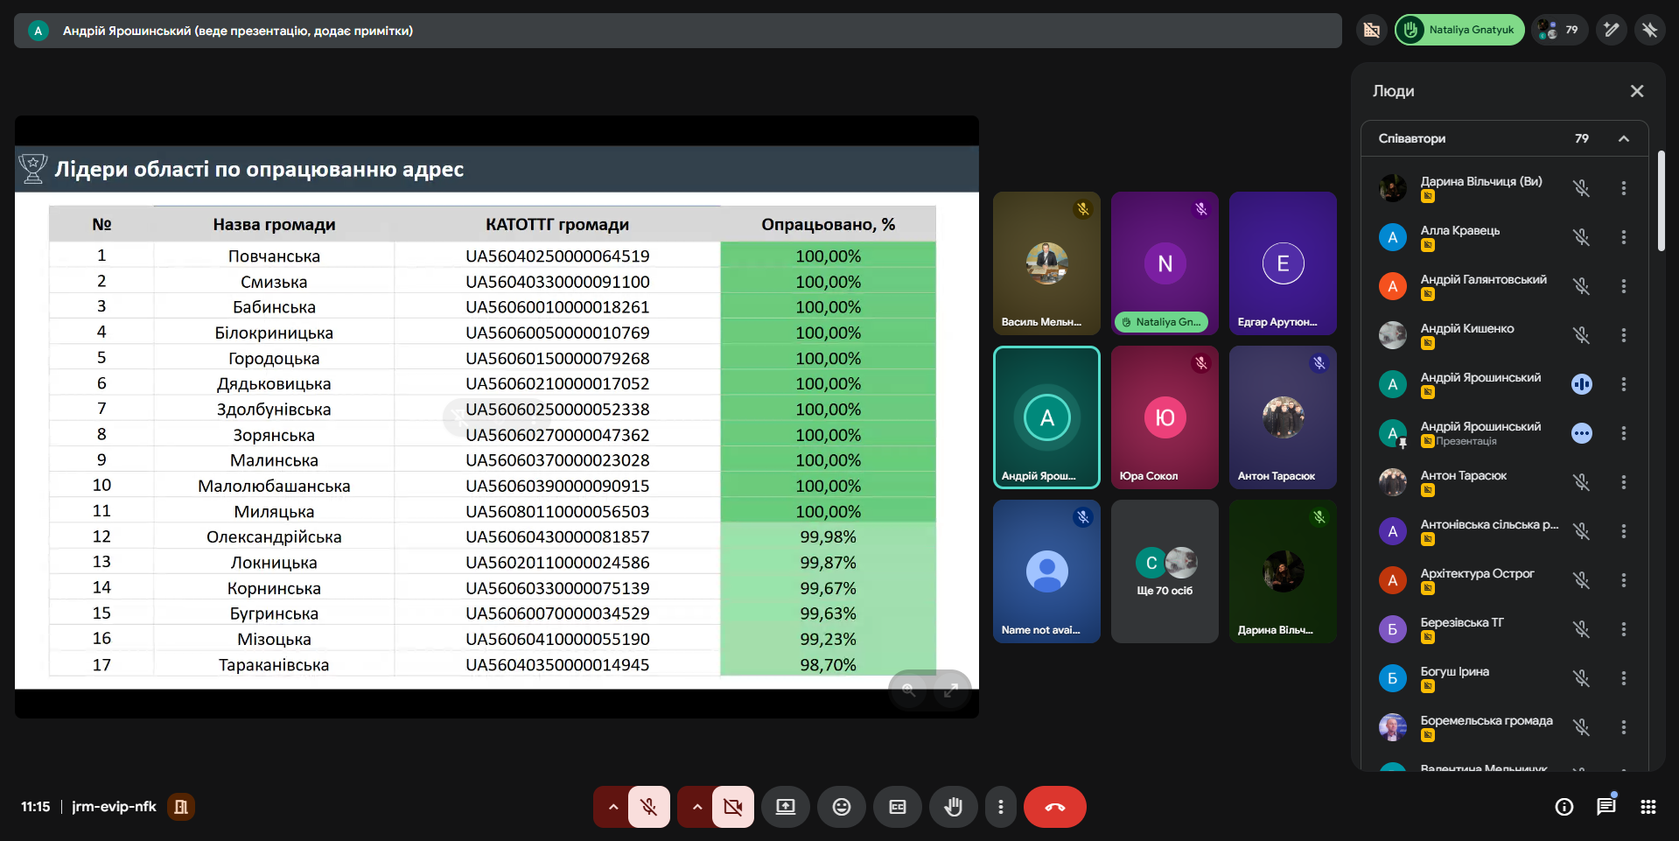Expand the presentation to full screen

pyautogui.click(x=950, y=690)
